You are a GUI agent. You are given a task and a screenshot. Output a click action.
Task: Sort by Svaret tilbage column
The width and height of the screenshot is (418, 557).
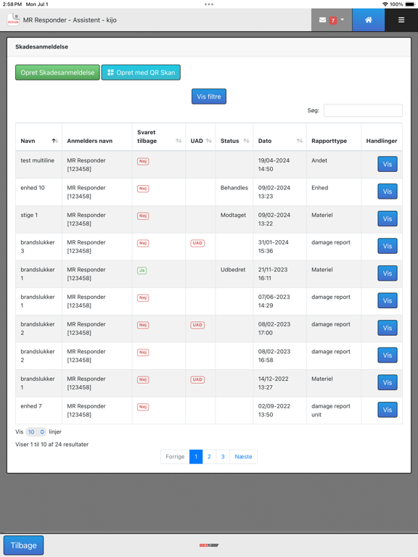[x=159, y=137]
